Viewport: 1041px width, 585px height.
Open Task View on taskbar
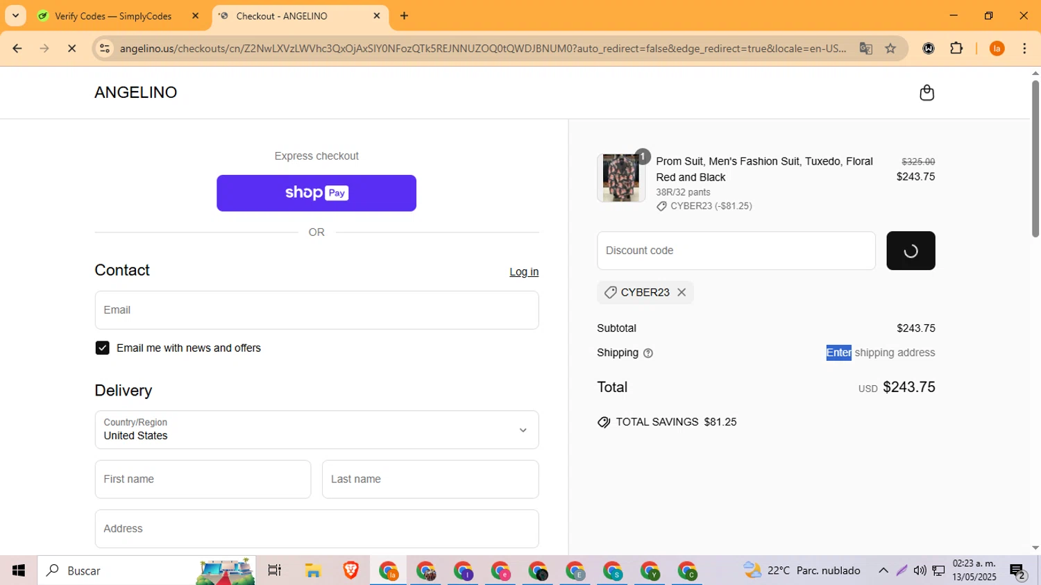[275, 570]
